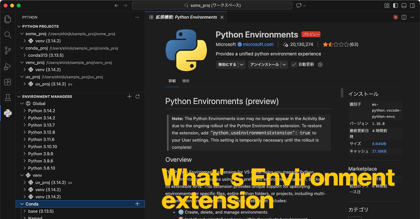The width and height of the screenshot is (420, 219).
Task: Open the Run and Debug icon
Action: (x=7, y=66)
